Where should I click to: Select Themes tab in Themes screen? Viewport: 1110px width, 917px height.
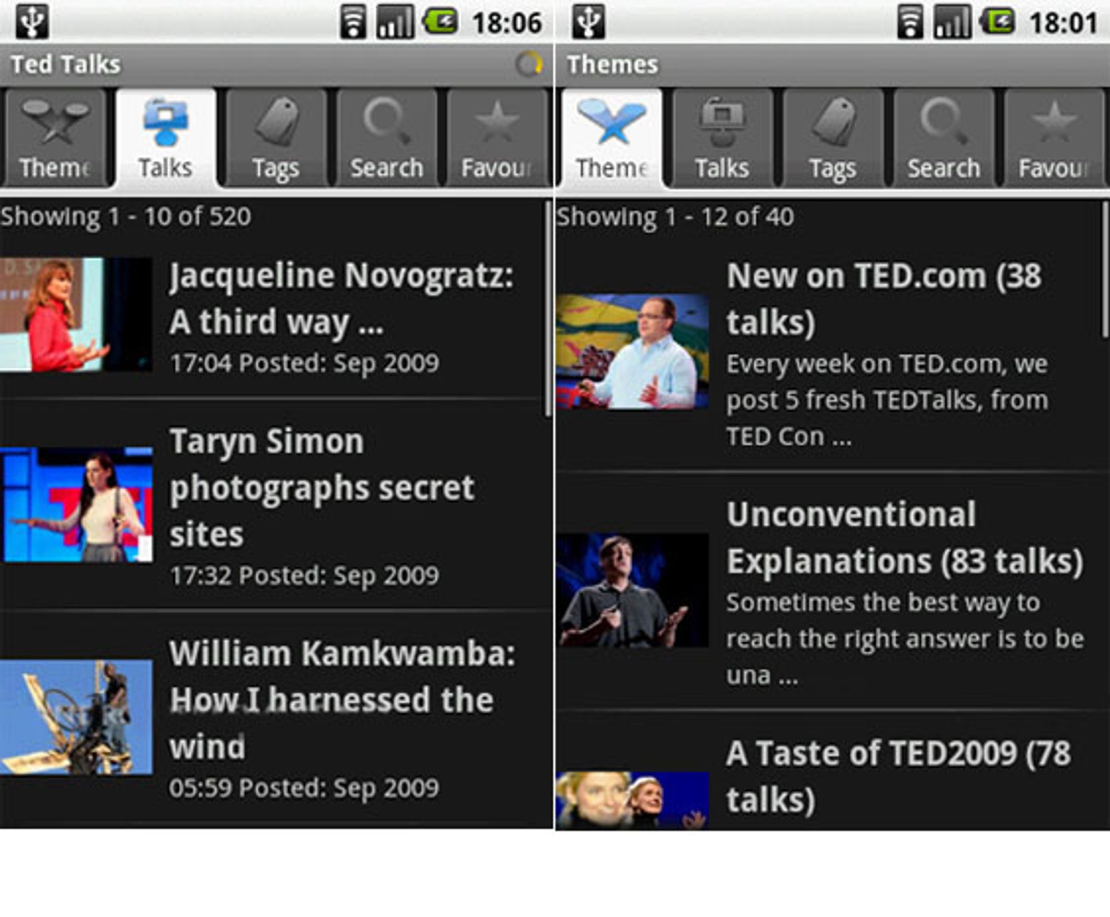(x=612, y=138)
